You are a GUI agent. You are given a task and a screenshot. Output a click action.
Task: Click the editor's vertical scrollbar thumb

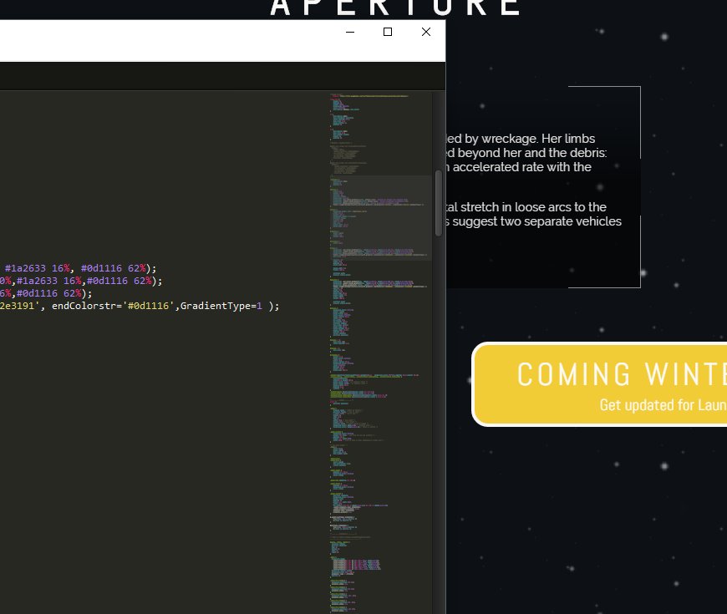[x=438, y=204]
